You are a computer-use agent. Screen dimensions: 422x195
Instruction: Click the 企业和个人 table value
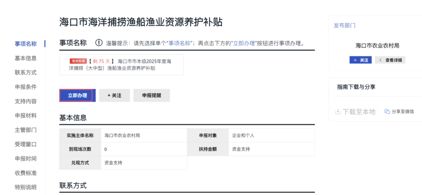click(243, 135)
